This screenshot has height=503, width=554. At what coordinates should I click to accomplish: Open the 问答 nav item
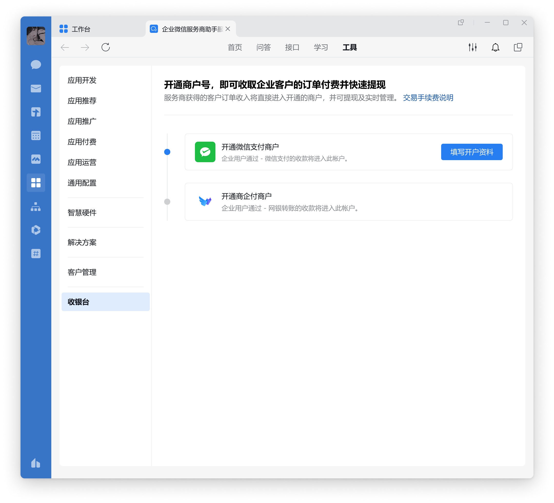click(264, 47)
